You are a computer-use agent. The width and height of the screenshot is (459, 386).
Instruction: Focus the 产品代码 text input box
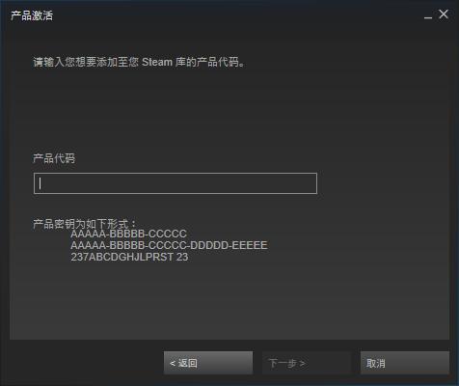click(175, 183)
